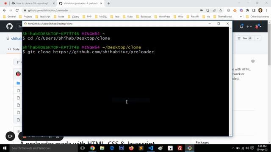Open the Node bookmarks folder
Image resolution: width=271 pixels, height=152 pixels.
(59, 17)
